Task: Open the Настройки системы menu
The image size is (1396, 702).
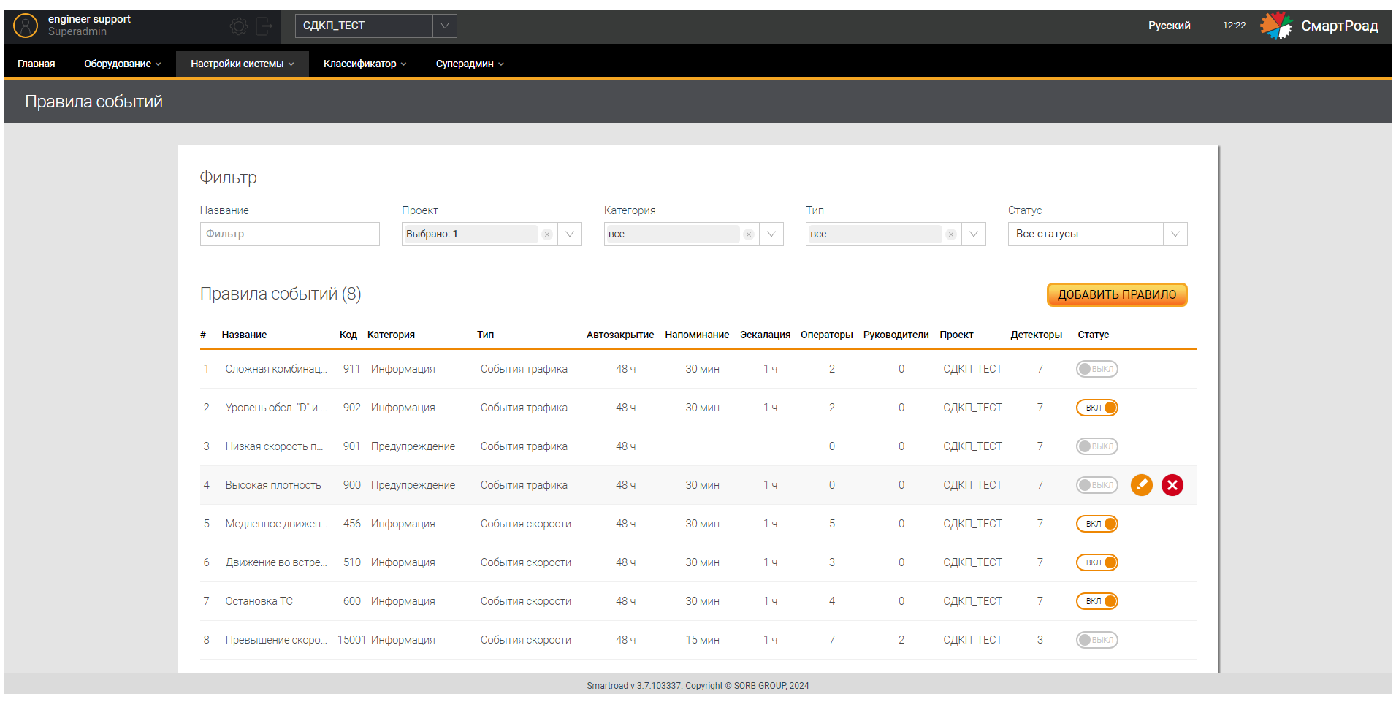Action: 243,64
